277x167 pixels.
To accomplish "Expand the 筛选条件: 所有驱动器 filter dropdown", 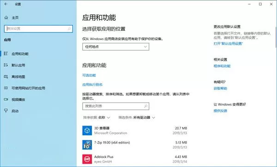I will click(137, 118).
